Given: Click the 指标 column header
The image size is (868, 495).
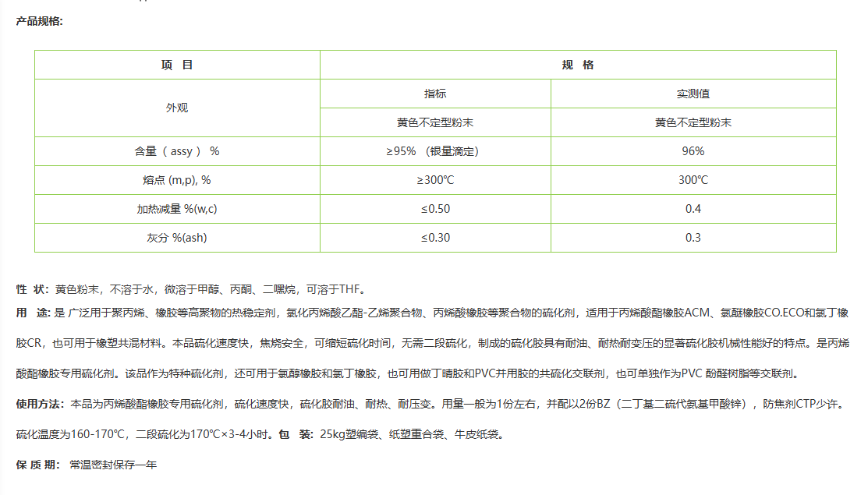Looking at the screenshot, I should point(435,94).
